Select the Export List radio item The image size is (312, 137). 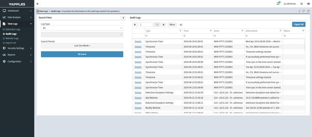pos(11,43)
